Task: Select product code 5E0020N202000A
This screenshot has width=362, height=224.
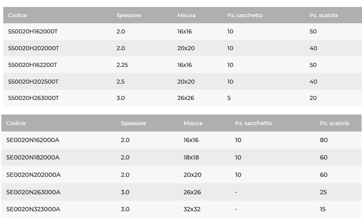Action: [x=34, y=175]
